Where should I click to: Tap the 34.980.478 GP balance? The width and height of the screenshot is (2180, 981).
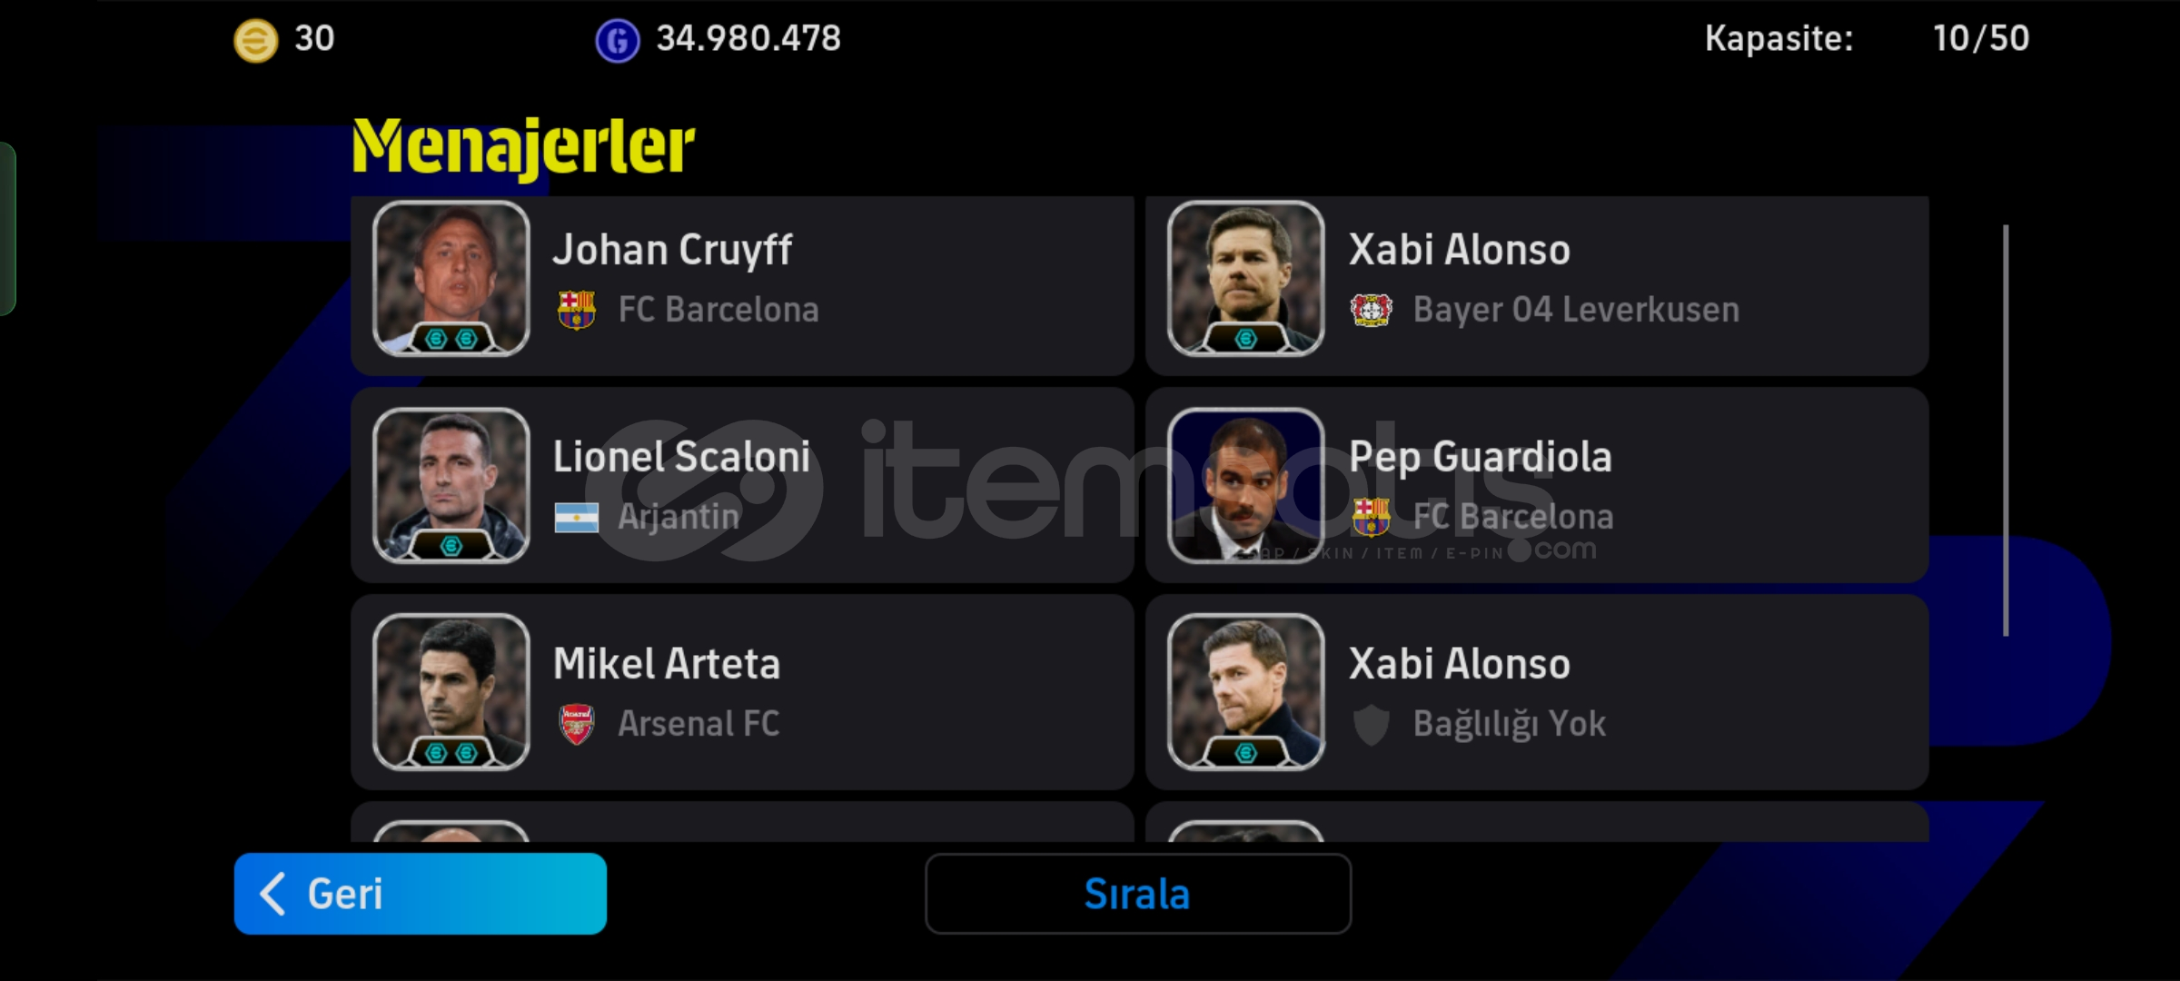click(x=748, y=38)
